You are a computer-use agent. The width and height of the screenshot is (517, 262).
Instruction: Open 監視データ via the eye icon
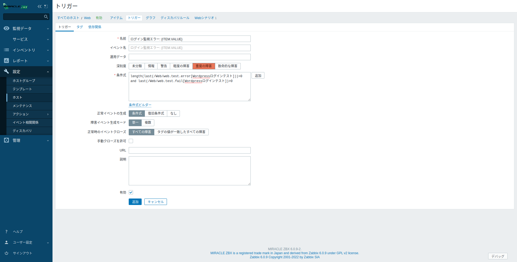(6, 29)
